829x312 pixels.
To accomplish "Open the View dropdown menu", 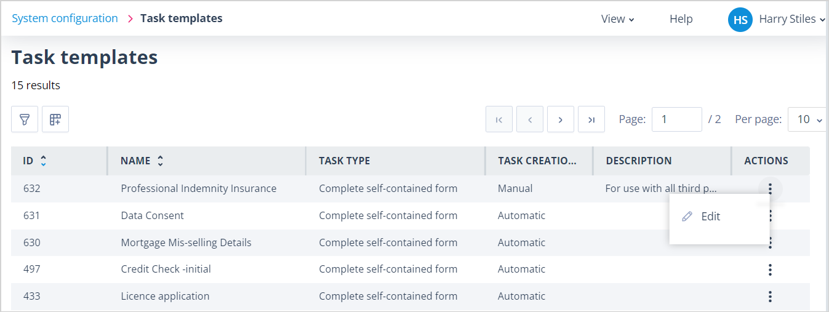I will [617, 19].
